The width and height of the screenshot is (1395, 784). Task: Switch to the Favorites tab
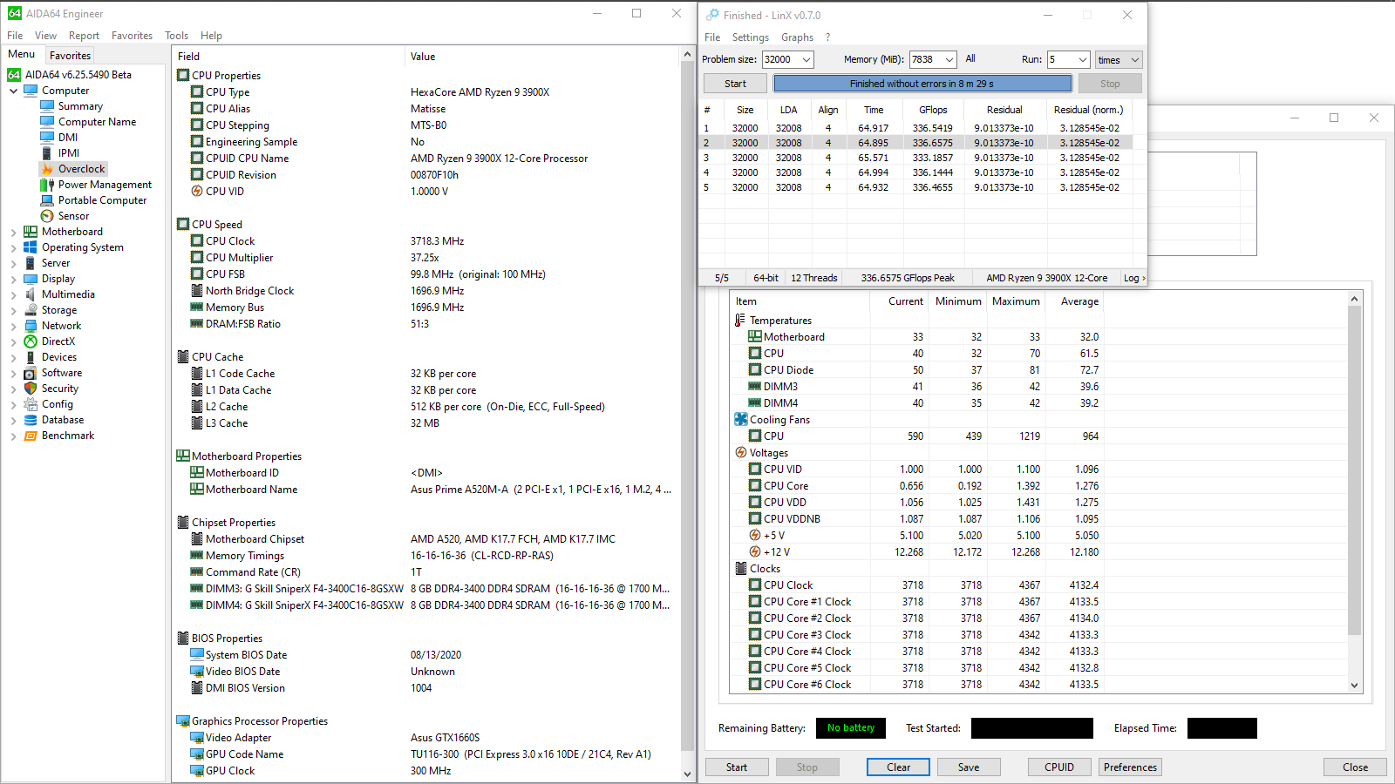pyautogui.click(x=70, y=55)
